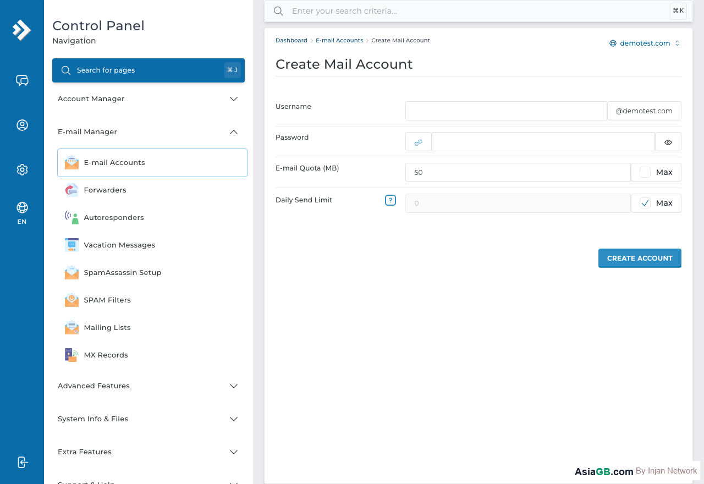Click the magnifier icon in top search bar
Screen dimensions: 704x484
pos(278,11)
